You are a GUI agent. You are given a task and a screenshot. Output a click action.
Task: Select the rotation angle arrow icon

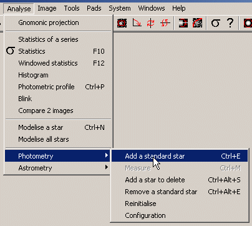137,23
